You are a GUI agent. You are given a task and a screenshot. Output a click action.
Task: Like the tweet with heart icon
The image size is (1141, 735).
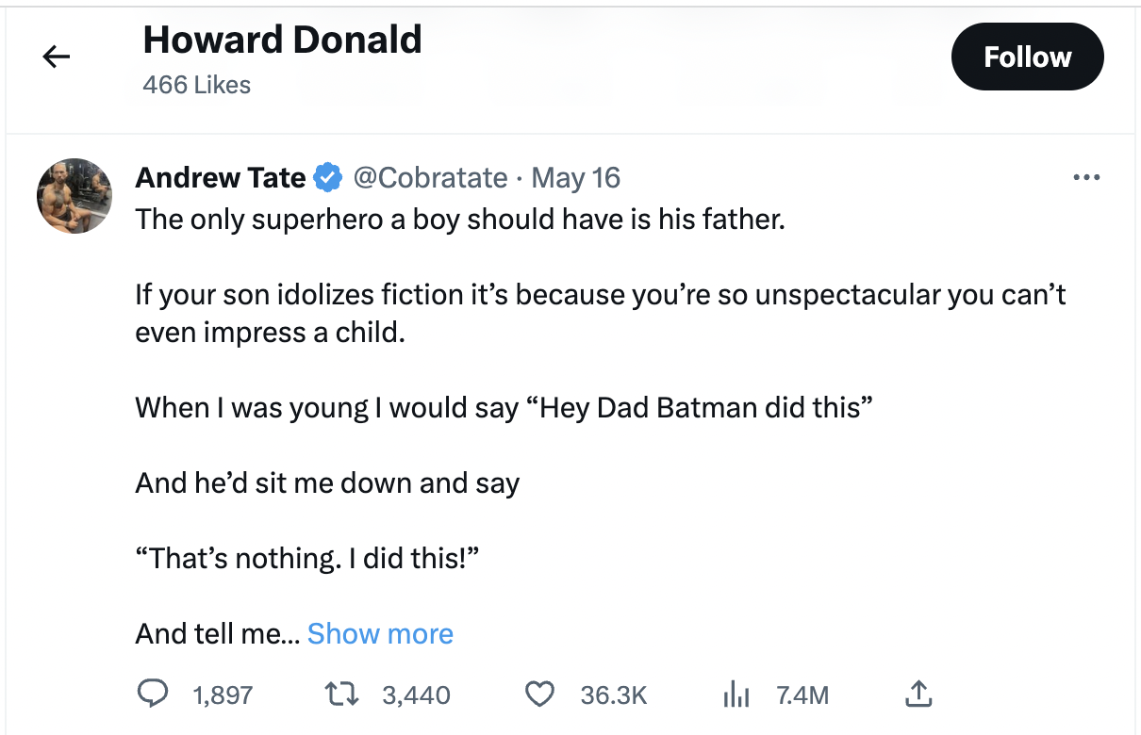[x=538, y=694]
